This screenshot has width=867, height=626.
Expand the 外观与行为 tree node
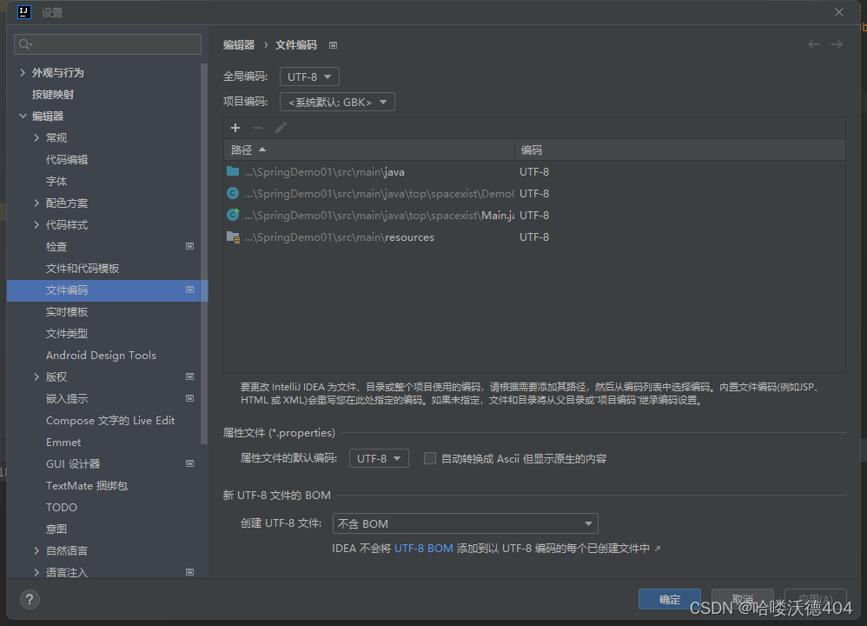pyautogui.click(x=23, y=72)
